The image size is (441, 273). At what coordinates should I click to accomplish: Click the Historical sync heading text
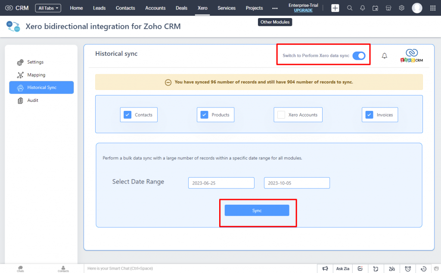(x=116, y=54)
